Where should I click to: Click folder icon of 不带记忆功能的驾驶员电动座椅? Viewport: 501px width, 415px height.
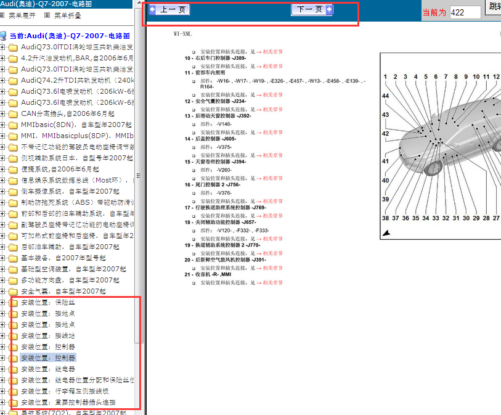pos(13,147)
